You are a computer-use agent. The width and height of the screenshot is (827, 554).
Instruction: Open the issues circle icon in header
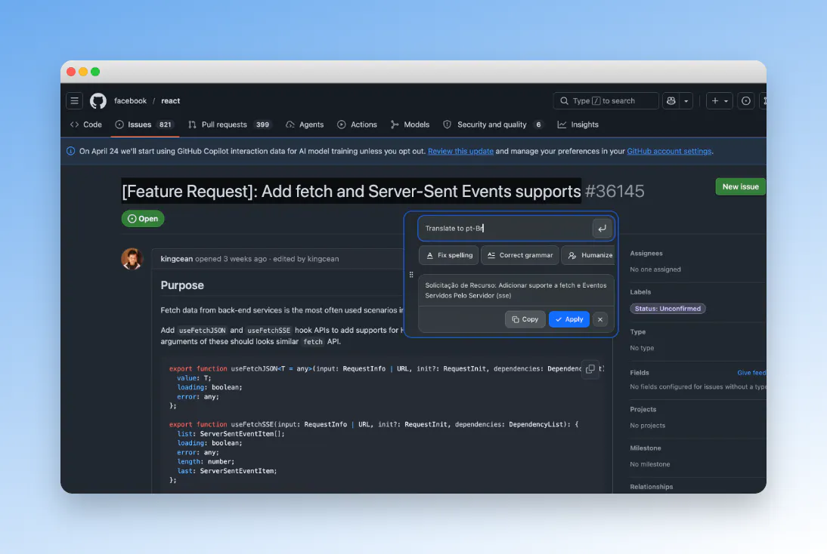click(746, 100)
